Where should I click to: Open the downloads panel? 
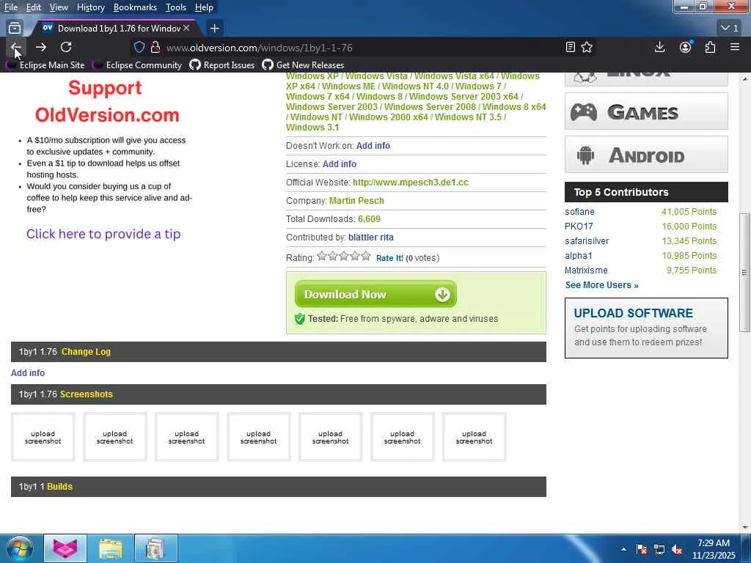click(x=659, y=47)
